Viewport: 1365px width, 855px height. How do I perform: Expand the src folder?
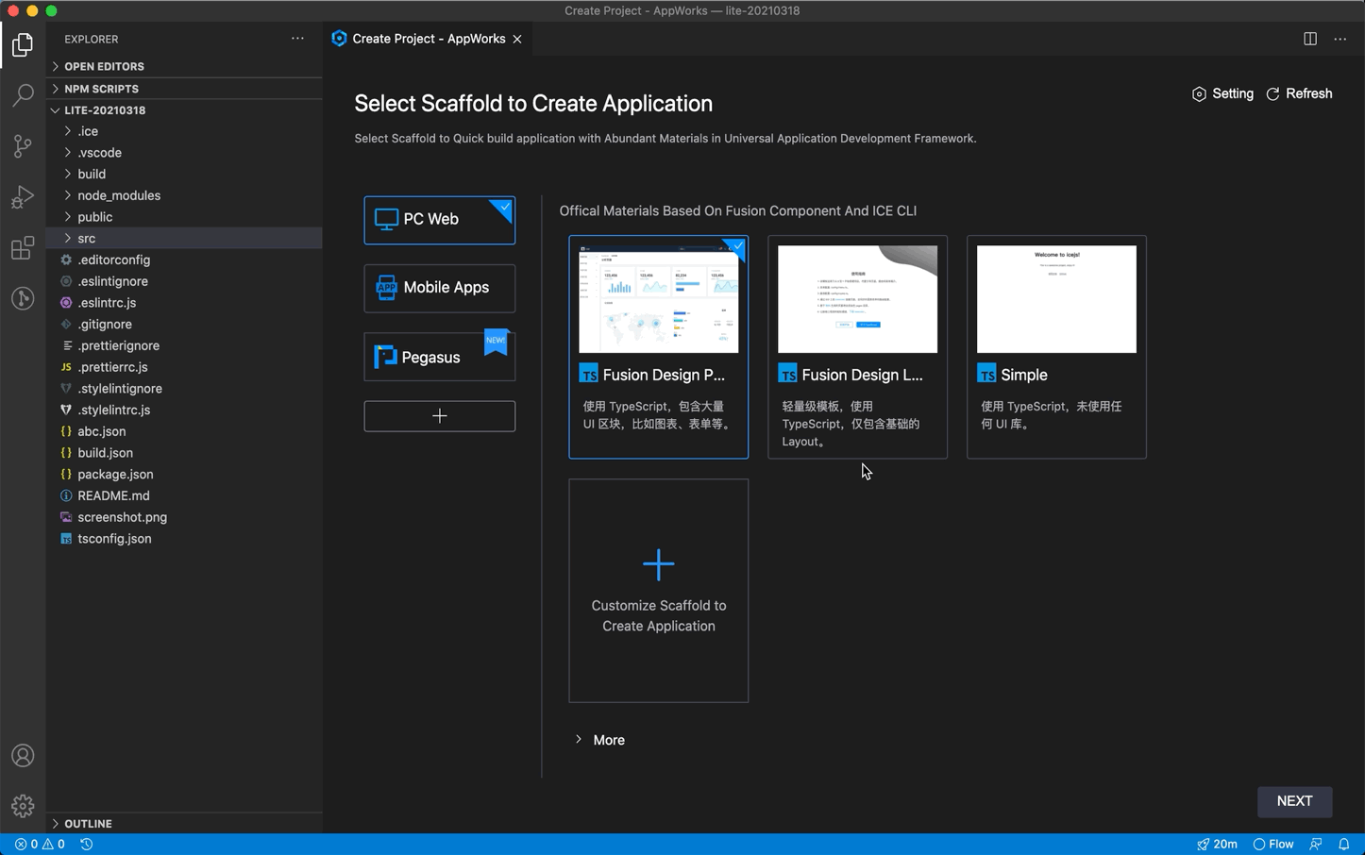click(184, 239)
